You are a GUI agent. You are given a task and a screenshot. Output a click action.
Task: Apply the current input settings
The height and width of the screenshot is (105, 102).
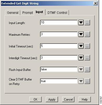click(x=52, y=99)
